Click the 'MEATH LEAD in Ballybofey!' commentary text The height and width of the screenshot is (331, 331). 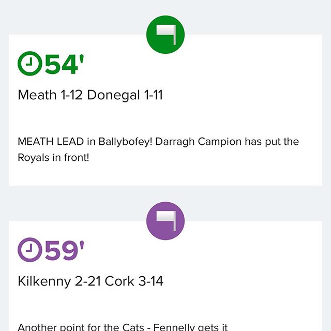(x=85, y=141)
